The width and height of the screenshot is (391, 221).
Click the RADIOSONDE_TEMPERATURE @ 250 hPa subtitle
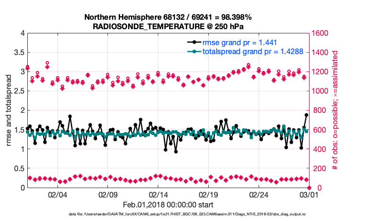click(168, 26)
